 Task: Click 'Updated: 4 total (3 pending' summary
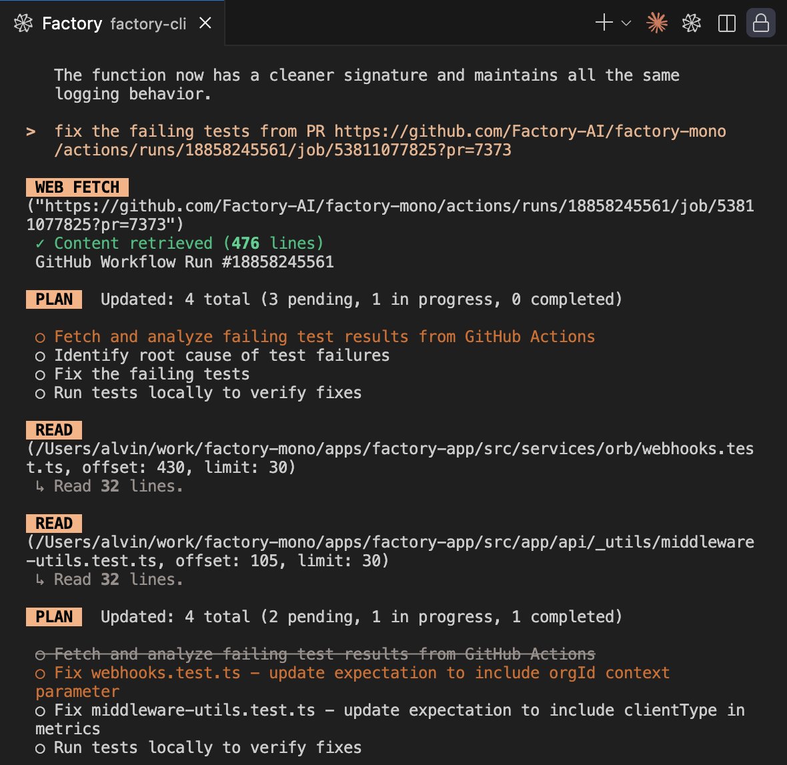click(361, 299)
